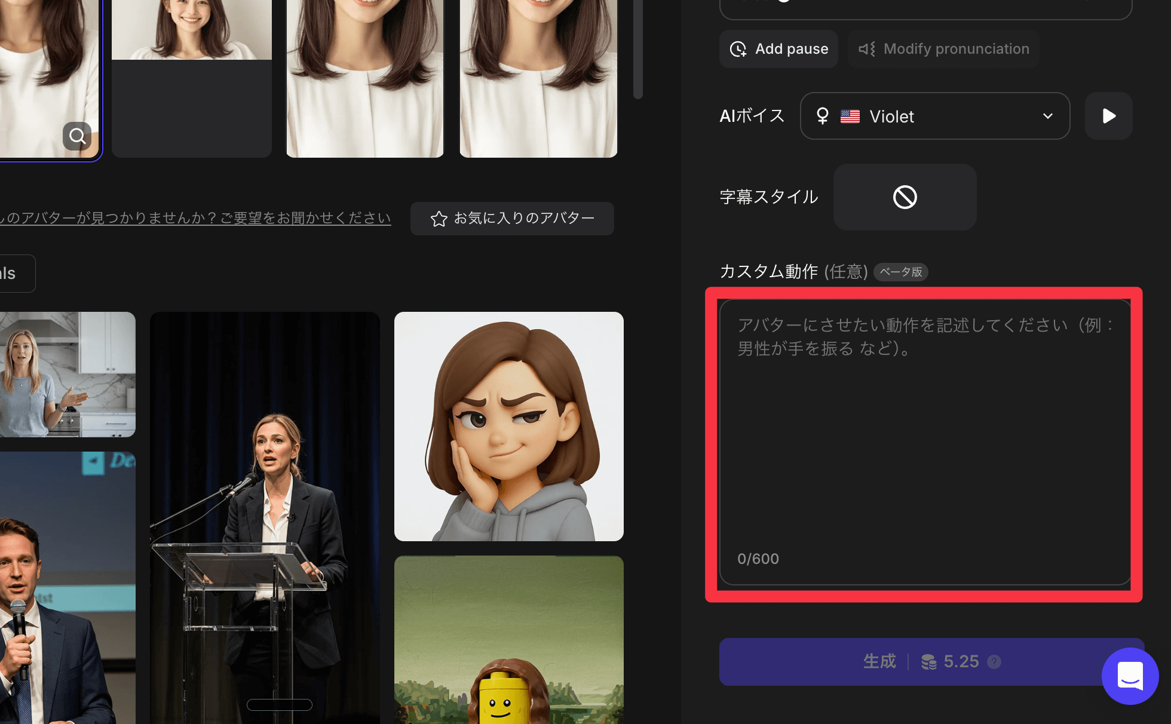The width and height of the screenshot is (1171, 724).
Task: Switch to the お気に入りのアバター tab
Action: click(x=512, y=218)
